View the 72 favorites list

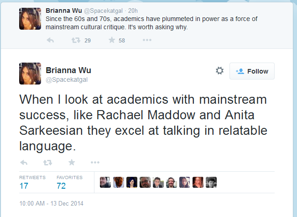click(x=69, y=182)
